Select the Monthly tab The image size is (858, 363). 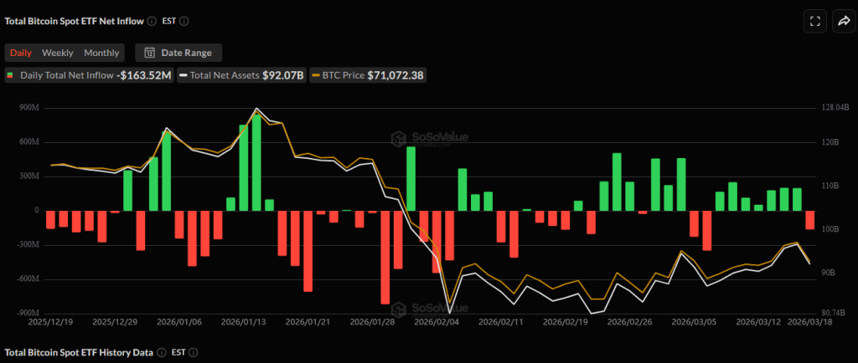click(101, 53)
